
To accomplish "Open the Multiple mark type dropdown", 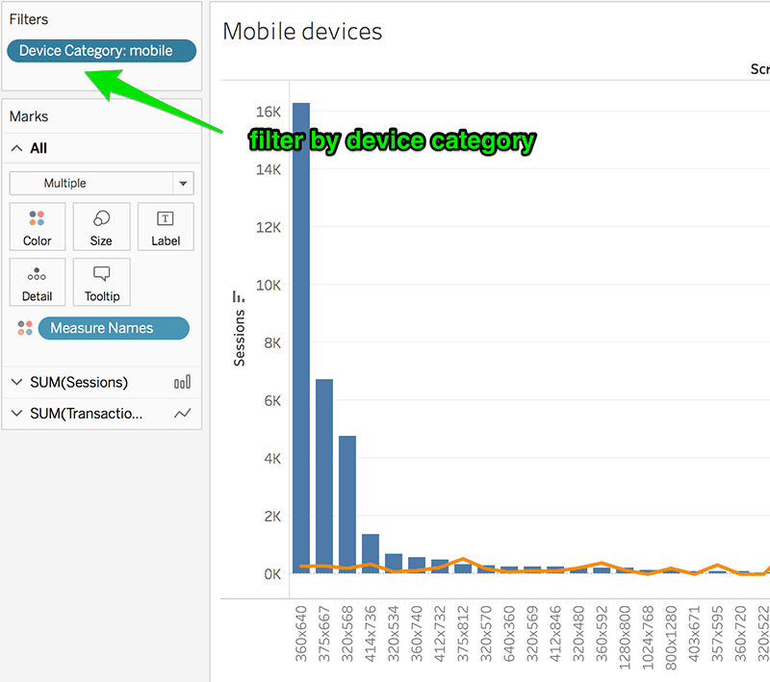I will (x=102, y=183).
